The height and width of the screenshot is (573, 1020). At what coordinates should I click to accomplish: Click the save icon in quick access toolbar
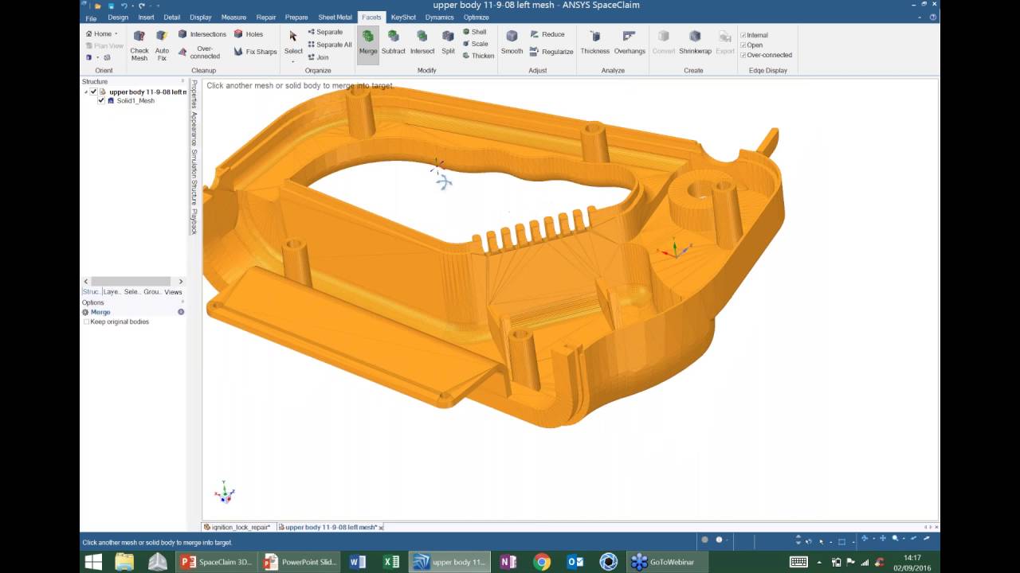[110, 6]
